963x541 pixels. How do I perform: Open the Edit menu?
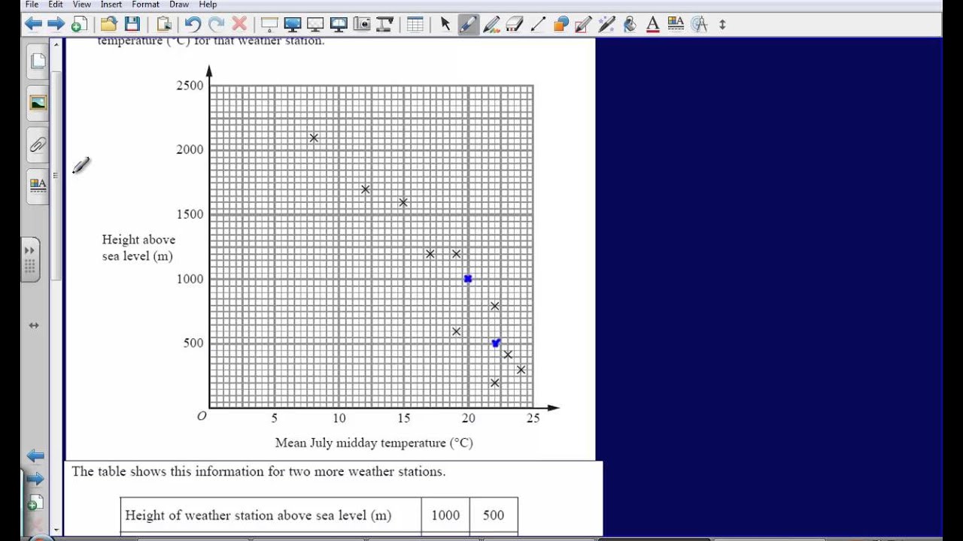tap(56, 5)
